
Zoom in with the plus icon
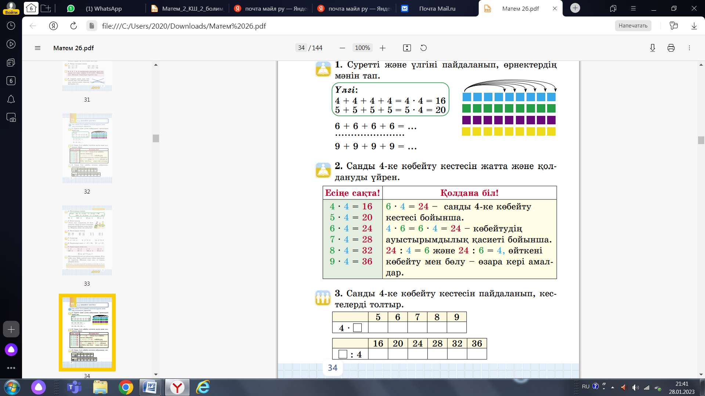(x=383, y=48)
